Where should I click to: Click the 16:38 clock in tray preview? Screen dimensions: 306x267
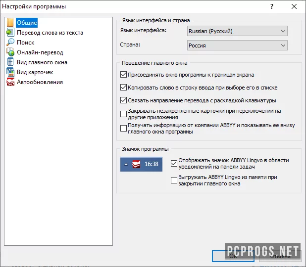pos(151,164)
